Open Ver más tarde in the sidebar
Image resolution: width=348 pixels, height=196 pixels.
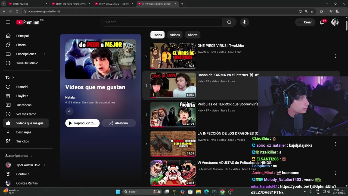(x=26, y=114)
